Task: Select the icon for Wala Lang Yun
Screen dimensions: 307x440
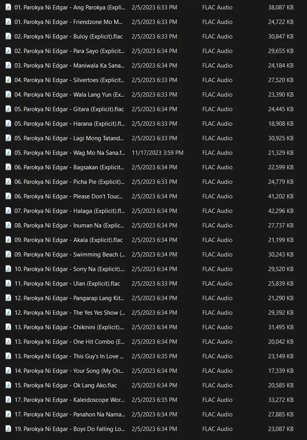Action: click(8, 95)
